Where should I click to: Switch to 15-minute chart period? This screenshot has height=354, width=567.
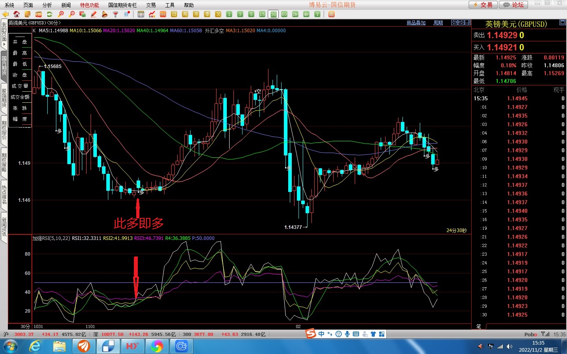click(x=262, y=14)
